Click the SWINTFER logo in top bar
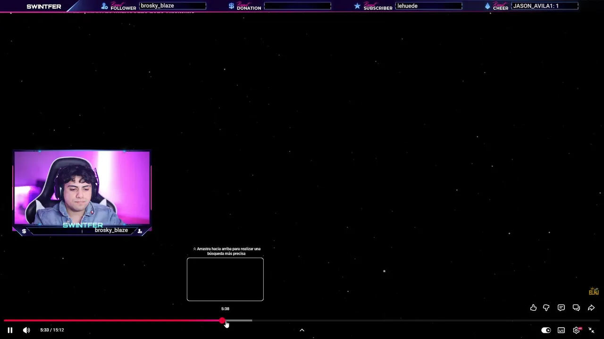 point(44,7)
